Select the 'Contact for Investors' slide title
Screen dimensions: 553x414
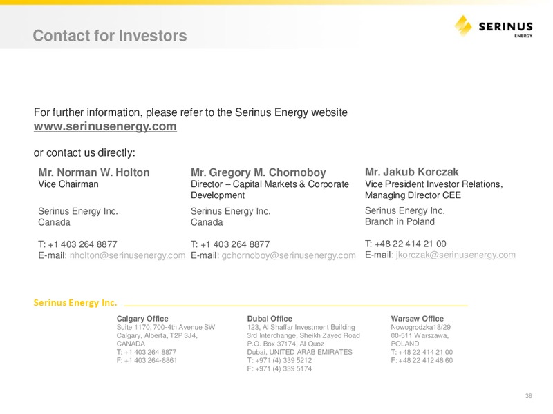[x=110, y=36]
